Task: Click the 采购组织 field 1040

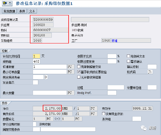Action: coord(37,40)
